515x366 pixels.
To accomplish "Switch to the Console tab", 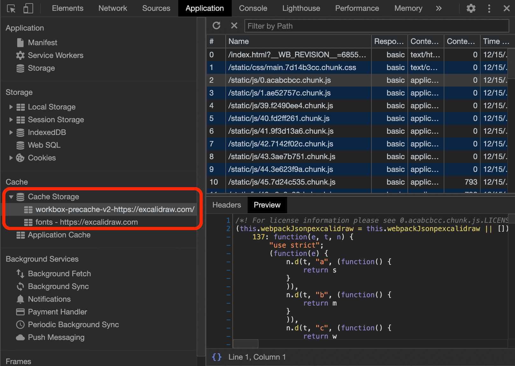I will 253,8.
